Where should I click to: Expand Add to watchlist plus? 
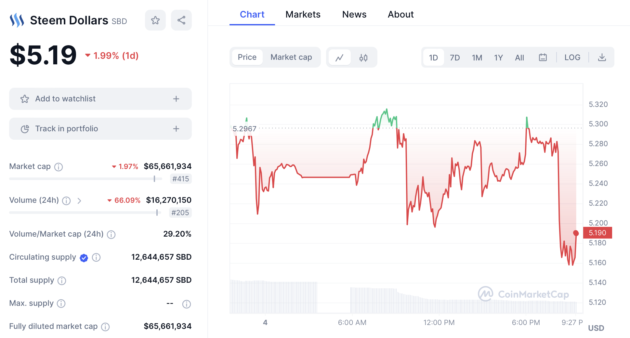[x=176, y=99]
